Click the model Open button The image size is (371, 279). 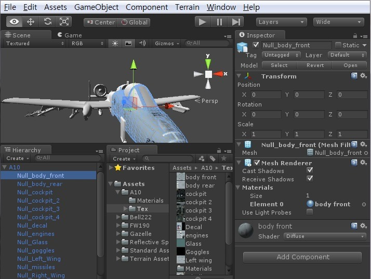[x=350, y=65]
